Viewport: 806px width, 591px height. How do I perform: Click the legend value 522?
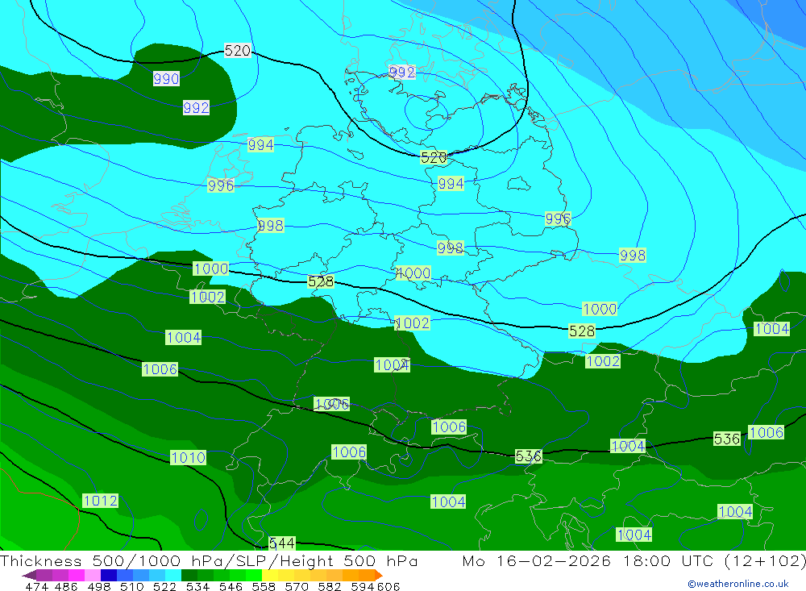(x=165, y=586)
